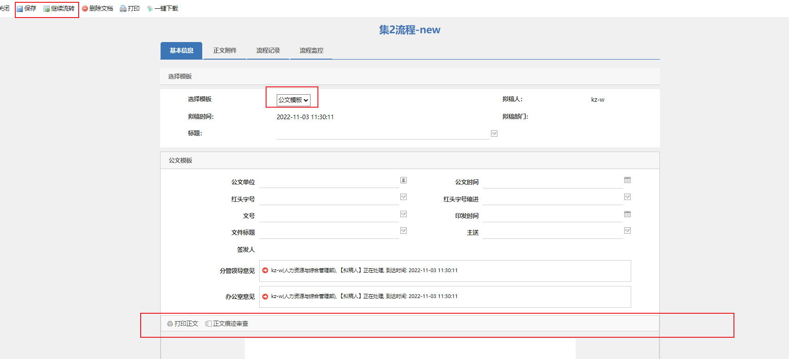Click the drafter name kz-w
The height and width of the screenshot is (359, 789).
[597, 99]
